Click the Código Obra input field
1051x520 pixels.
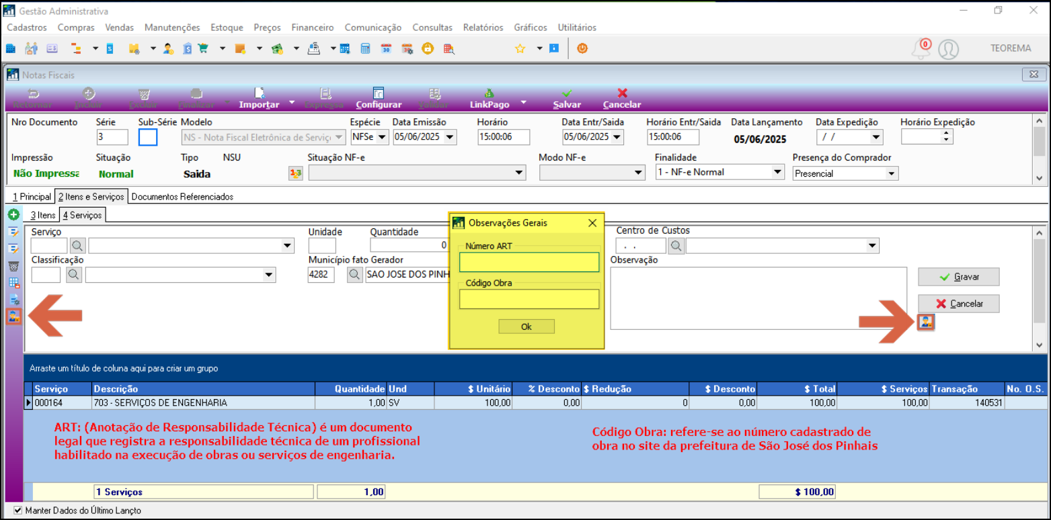click(x=529, y=299)
